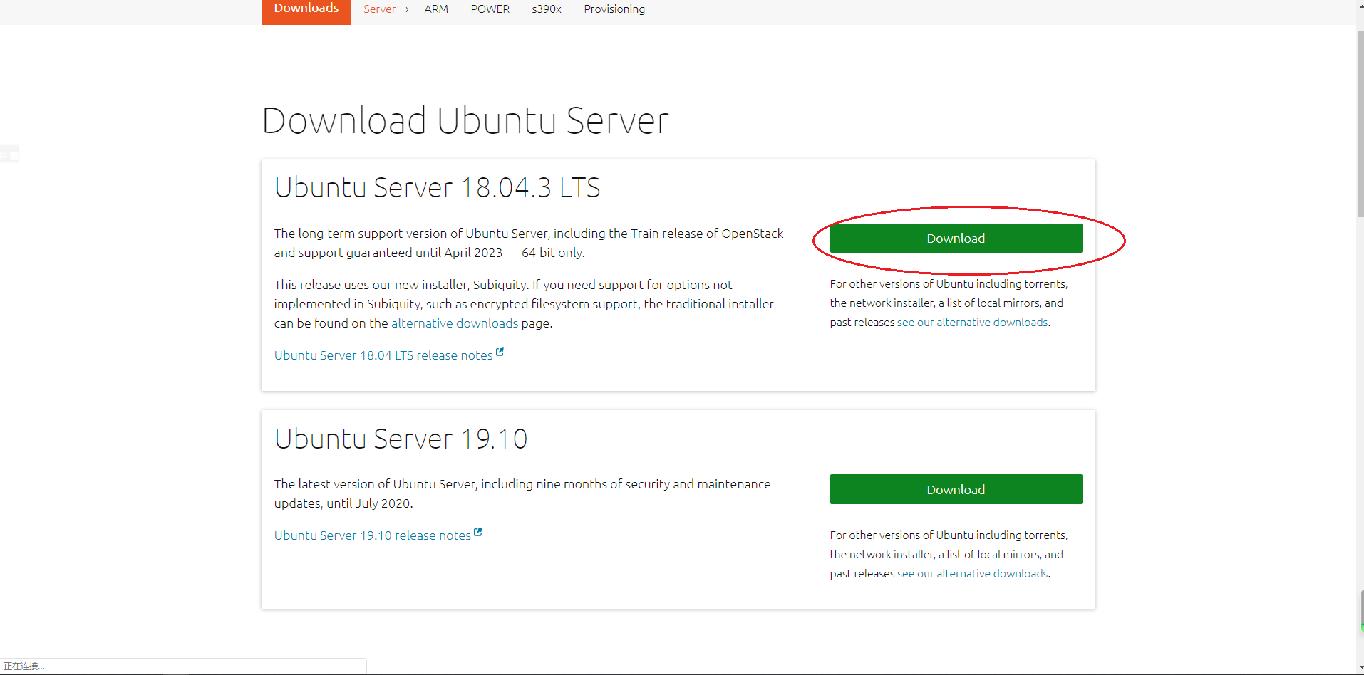This screenshot has height=675, width=1364.
Task: Switch to the ARM downloads page
Action: click(x=436, y=9)
